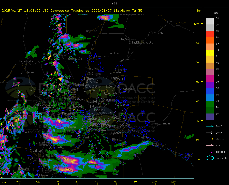Viewport: 229px width, 185px height.
Task: Click the C_Guido map label
Action: [34, 89]
